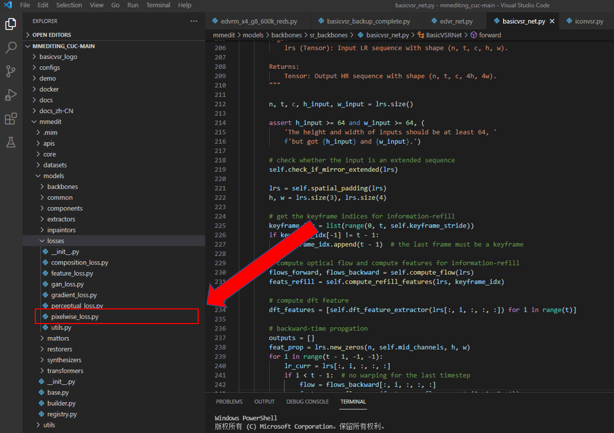Open the Source Control view icon
The width and height of the screenshot is (614, 433).
pos(10,71)
